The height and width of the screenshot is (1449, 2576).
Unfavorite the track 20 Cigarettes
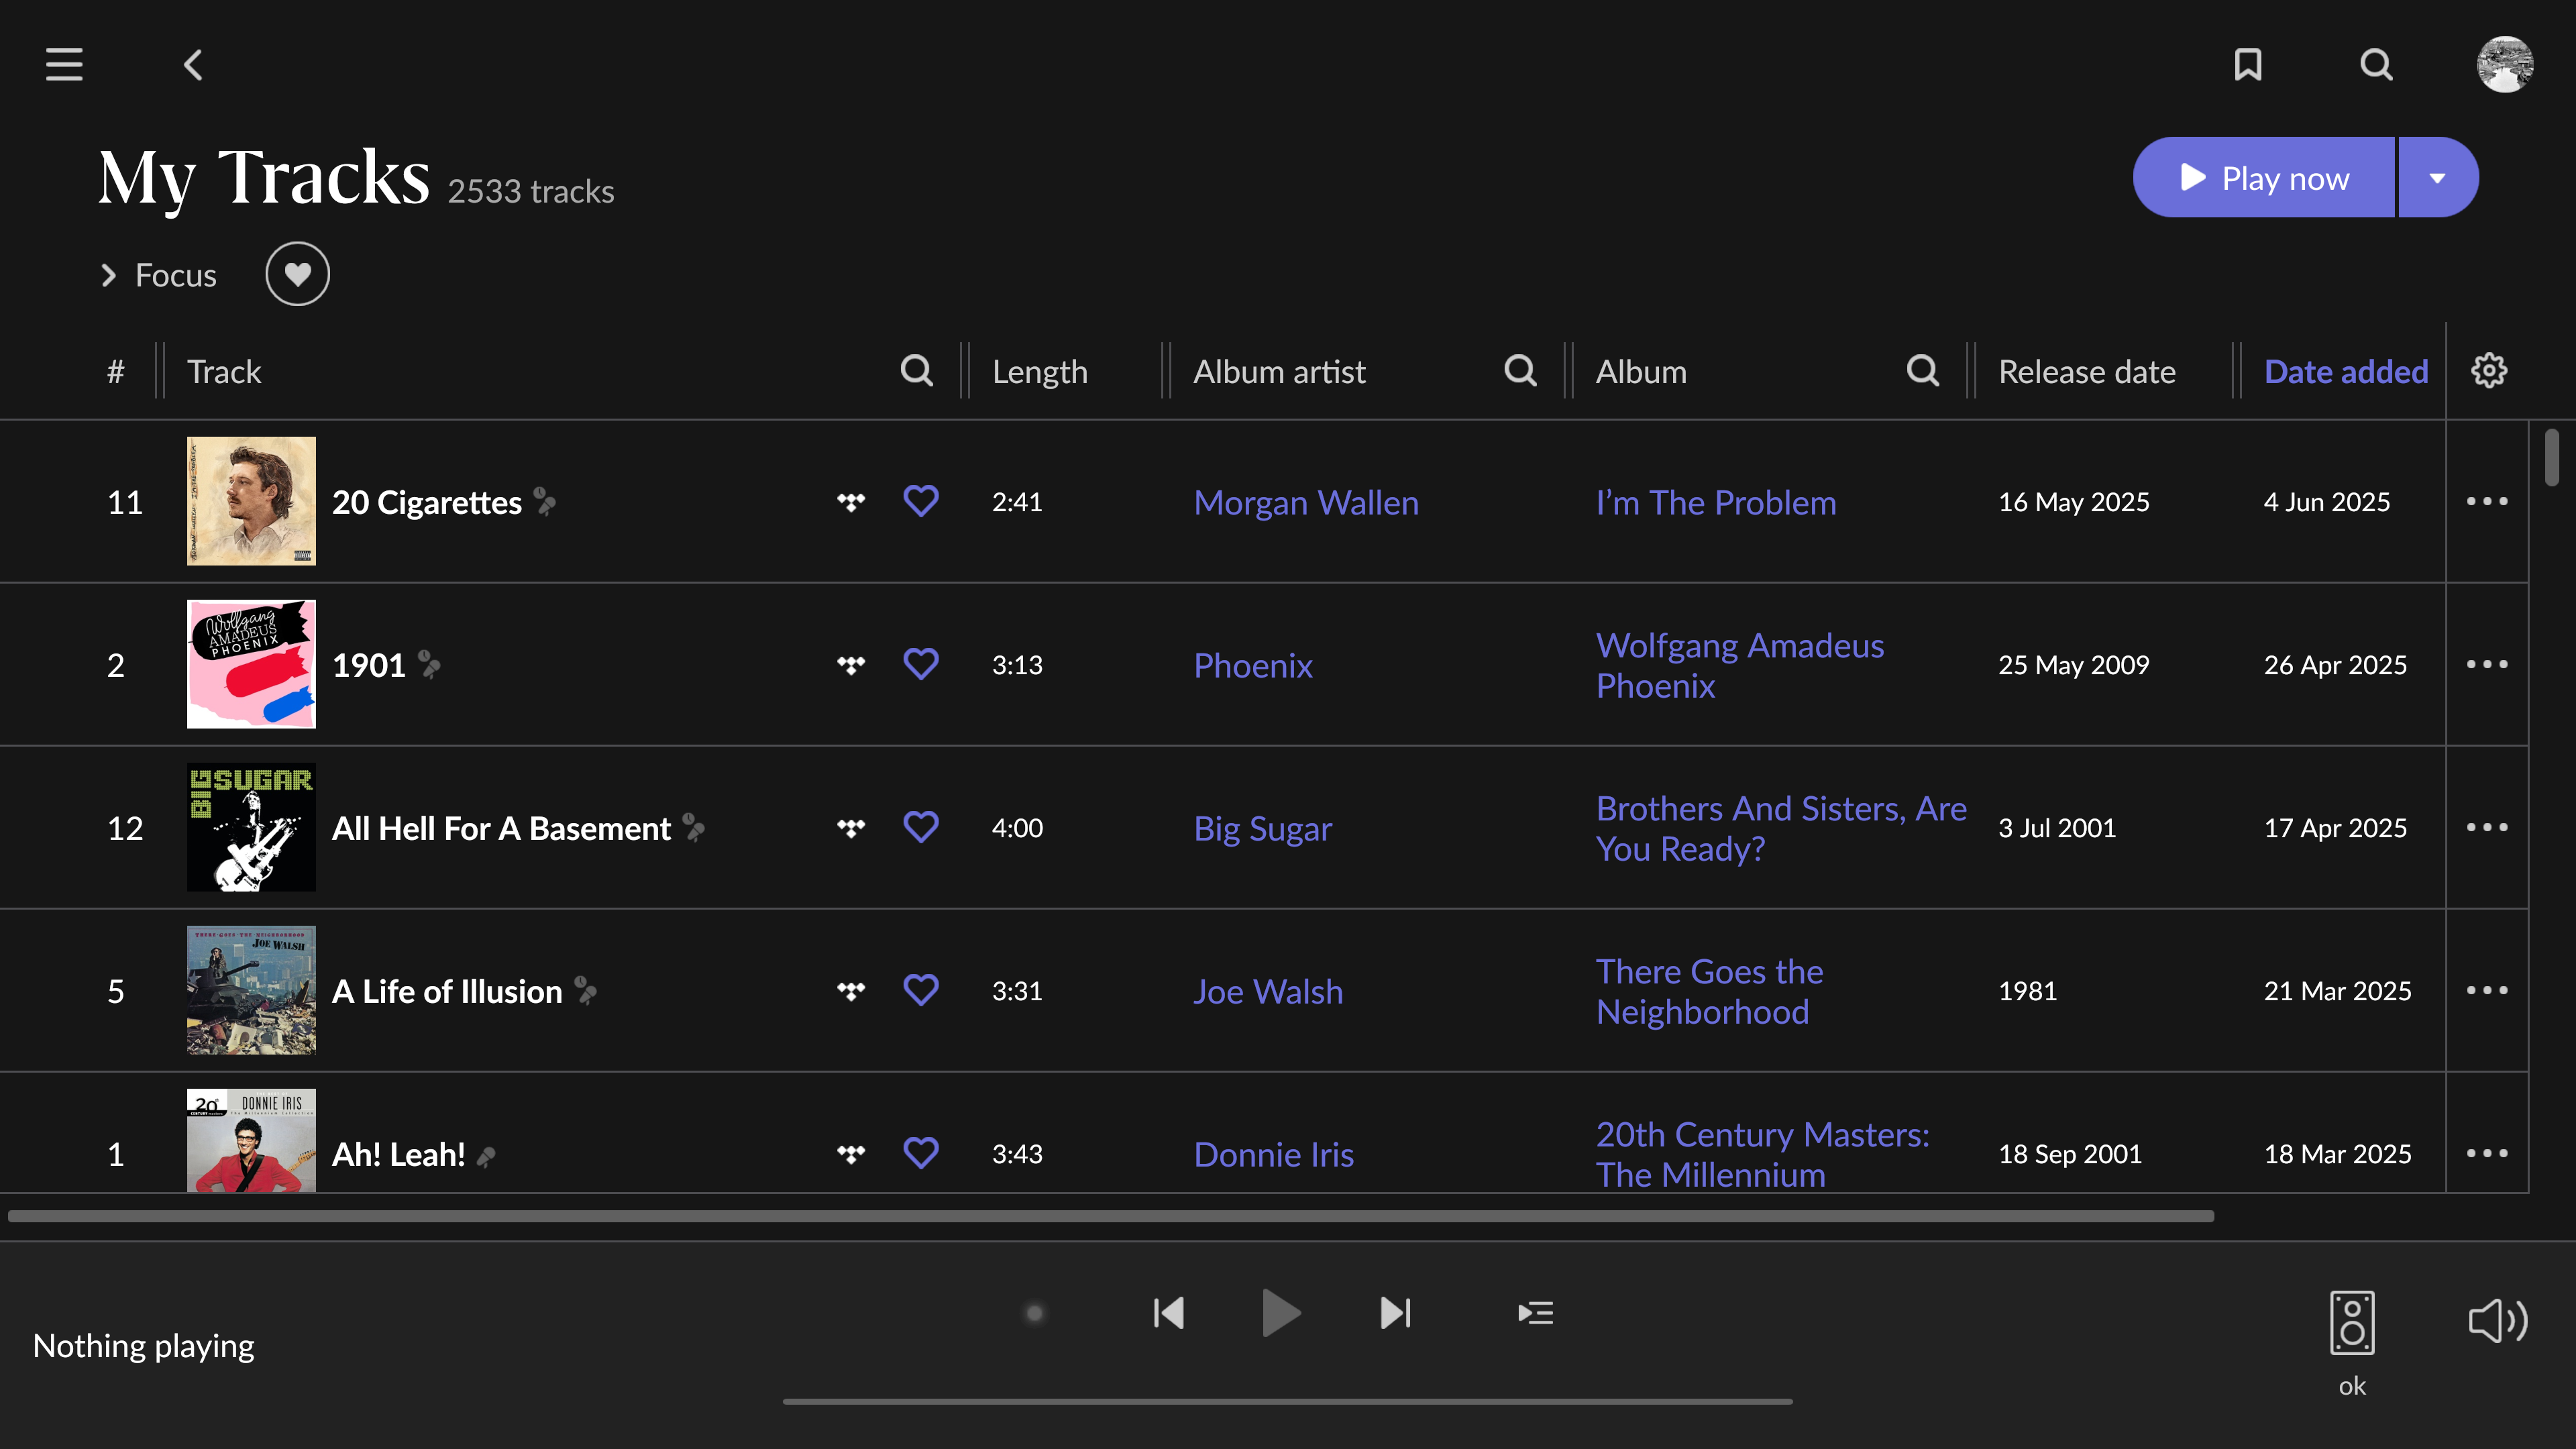[921, 501]
